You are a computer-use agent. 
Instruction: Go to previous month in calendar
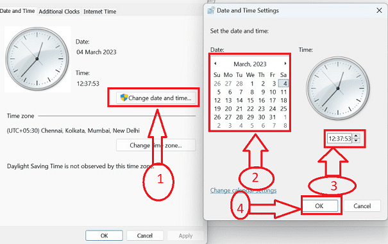tap(215, 64)
